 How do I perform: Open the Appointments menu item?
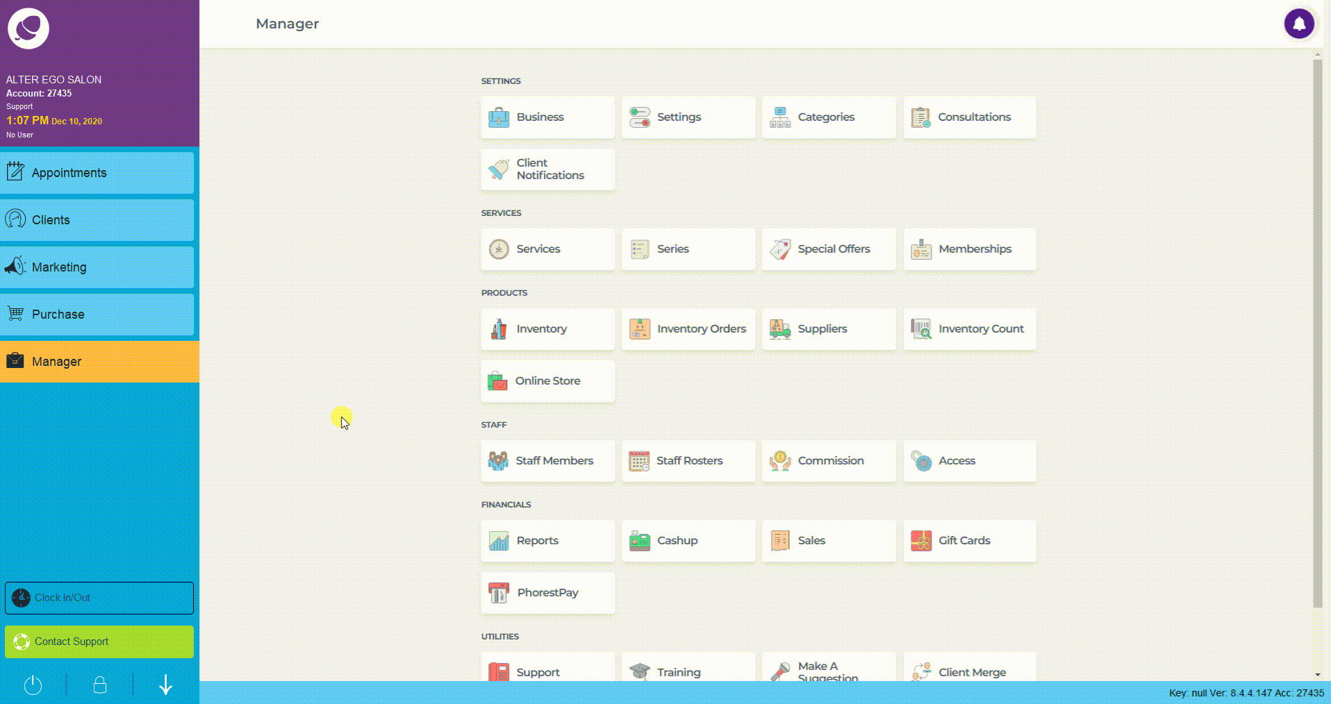[x=97, y=173]
